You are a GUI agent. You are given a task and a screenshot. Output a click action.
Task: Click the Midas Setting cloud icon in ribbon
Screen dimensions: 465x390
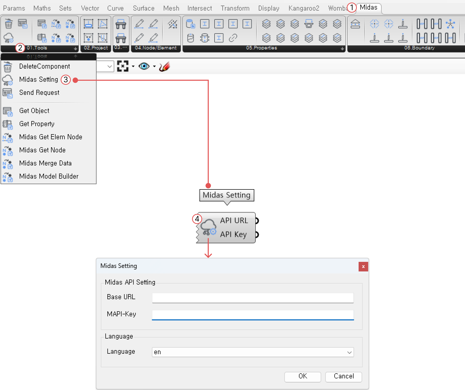tap(9, 38)
